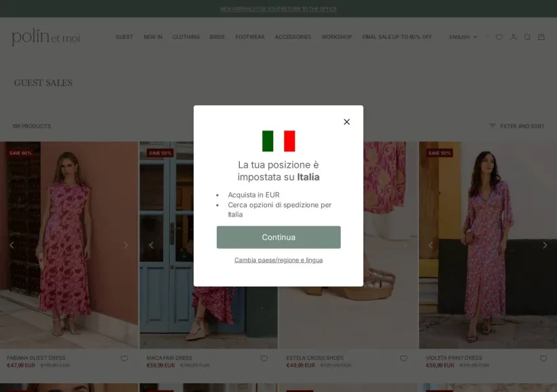Open the shopping bag icon
The width and height of the screenshot is (557, 392).
click(541, 37)
